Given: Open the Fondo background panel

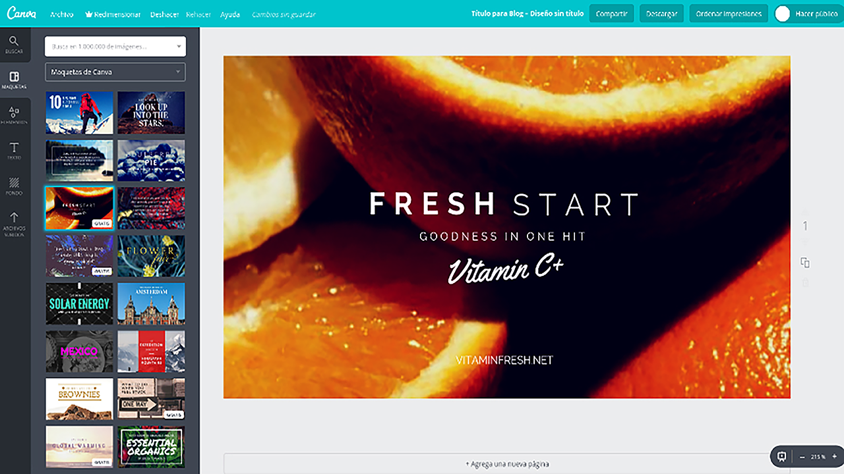Looking at the screenshot, I should coord(15,187).
